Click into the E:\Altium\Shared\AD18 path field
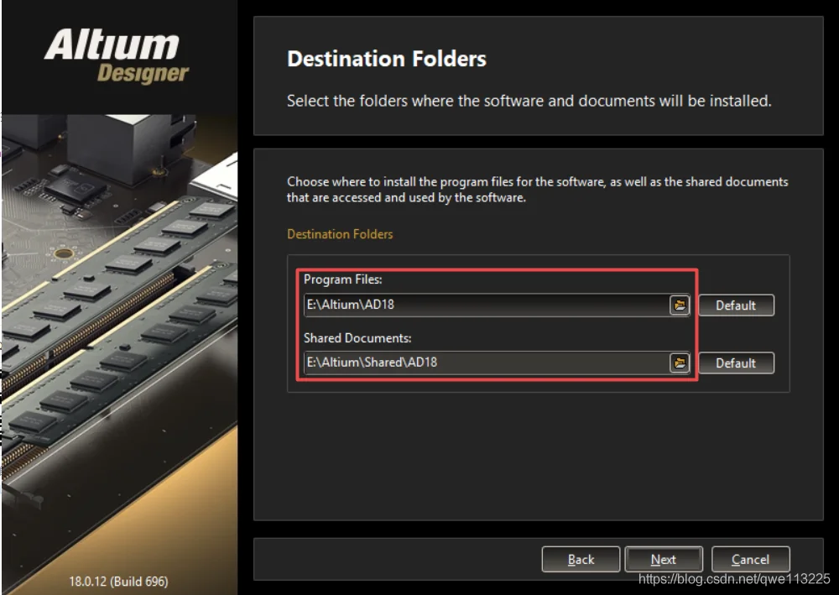 (x=486, y=363)
